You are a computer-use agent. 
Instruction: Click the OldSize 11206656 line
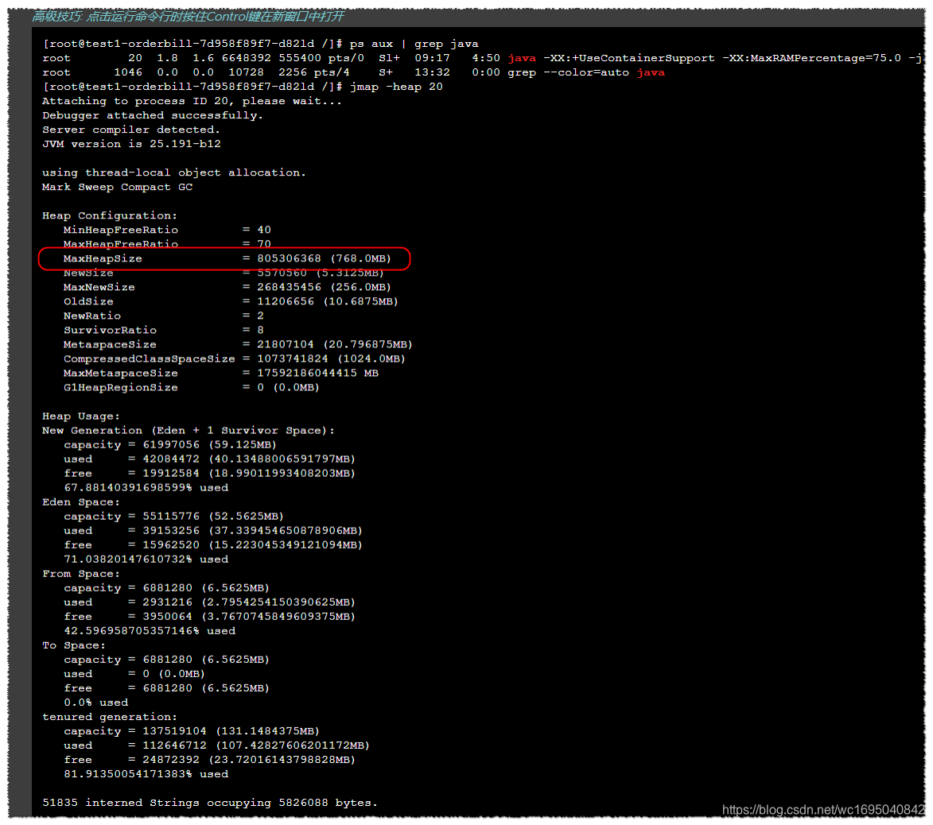(x=231, y=301)
